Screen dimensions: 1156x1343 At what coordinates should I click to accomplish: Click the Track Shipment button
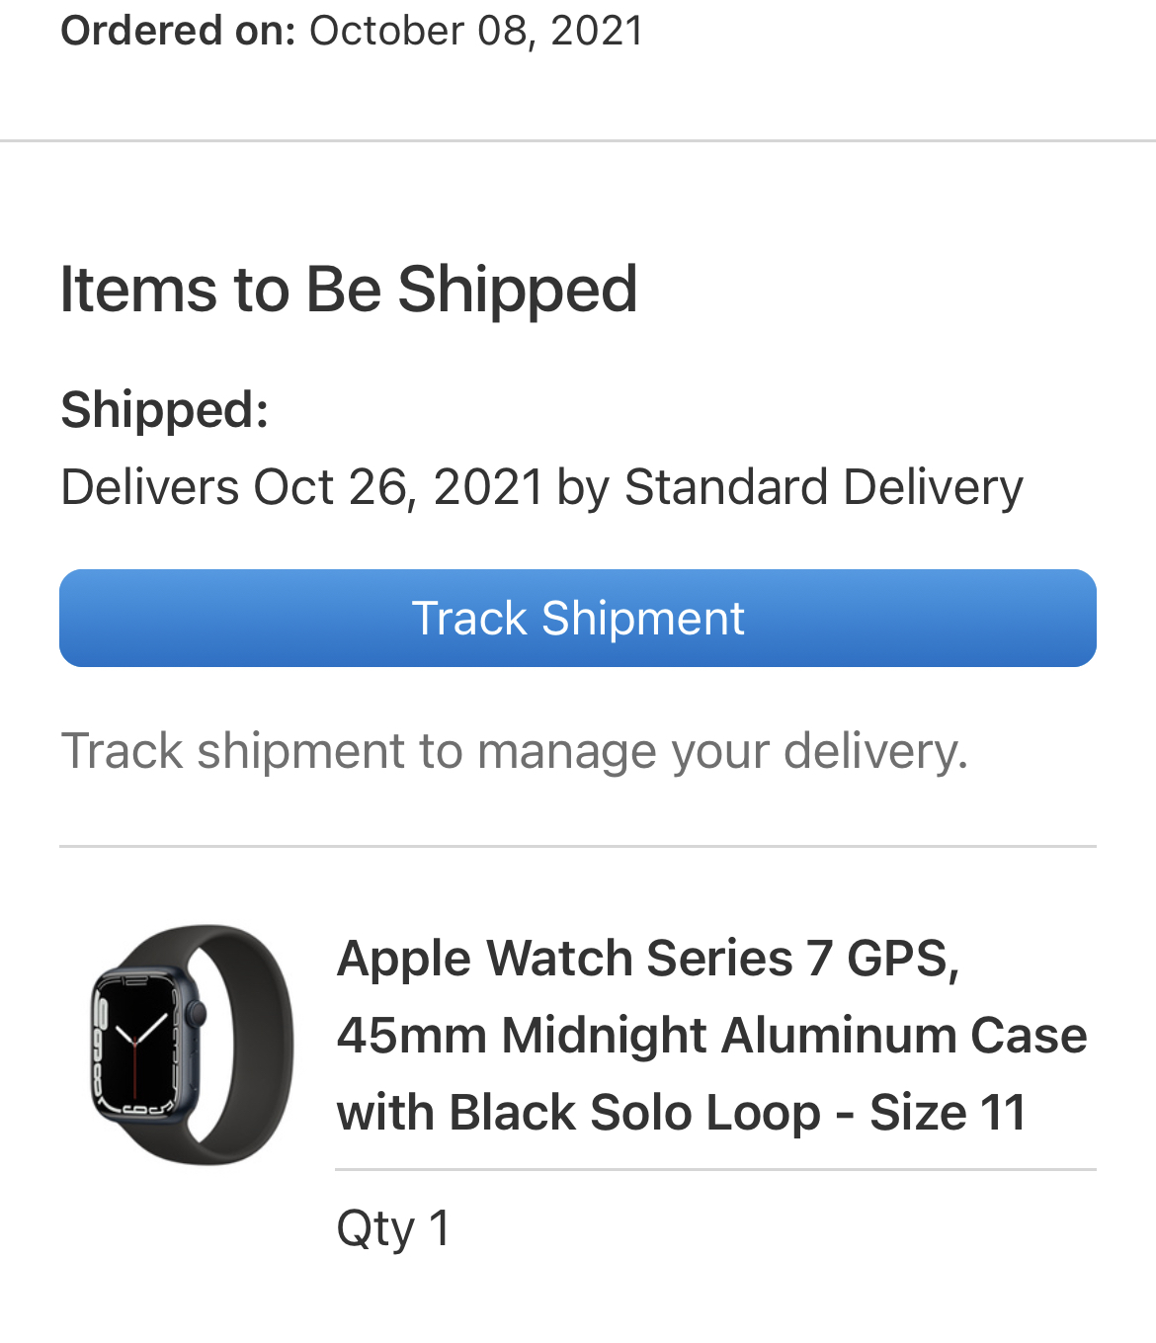(x=578, y=619)
